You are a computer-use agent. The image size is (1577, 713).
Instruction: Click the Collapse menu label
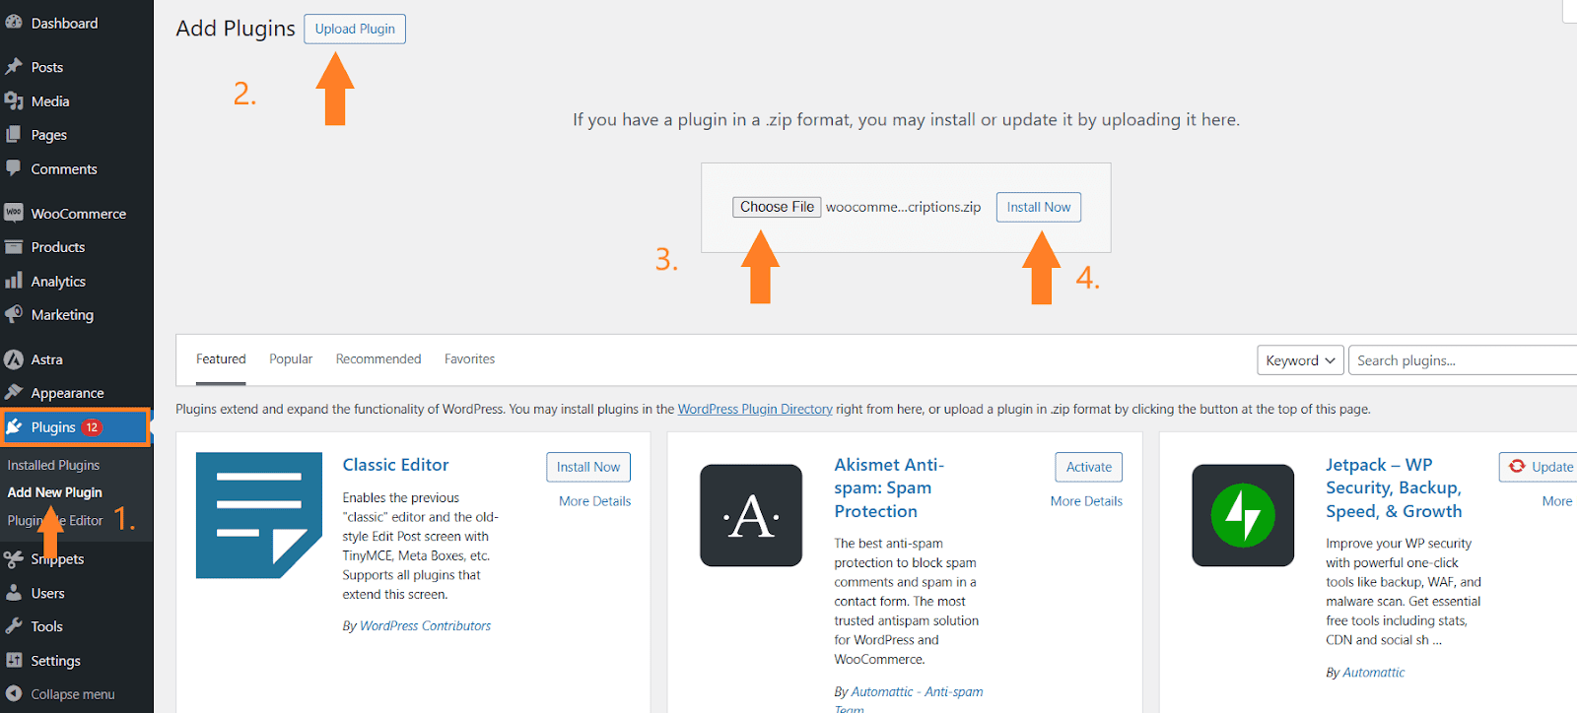pos(73,694)
